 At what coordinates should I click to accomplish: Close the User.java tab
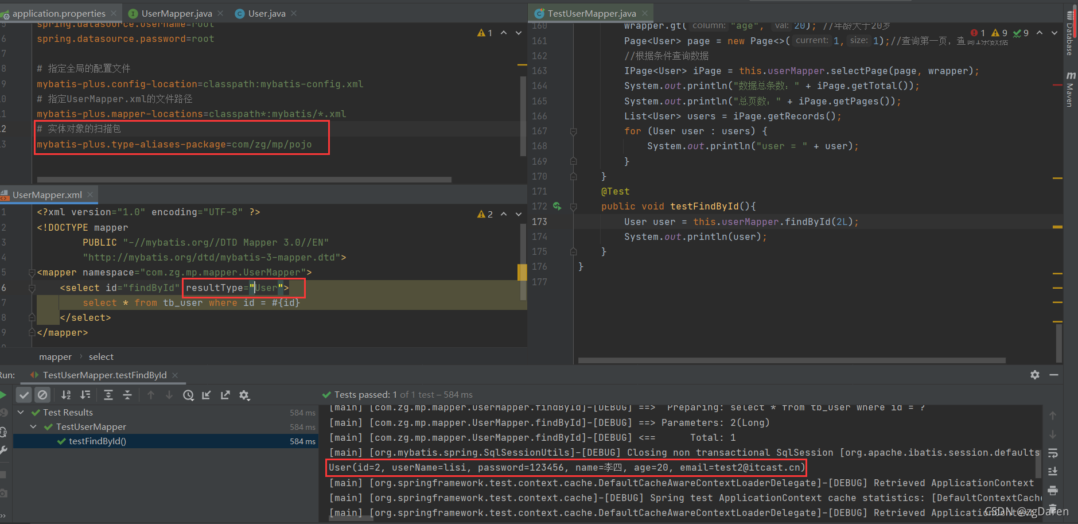point(294,13)
